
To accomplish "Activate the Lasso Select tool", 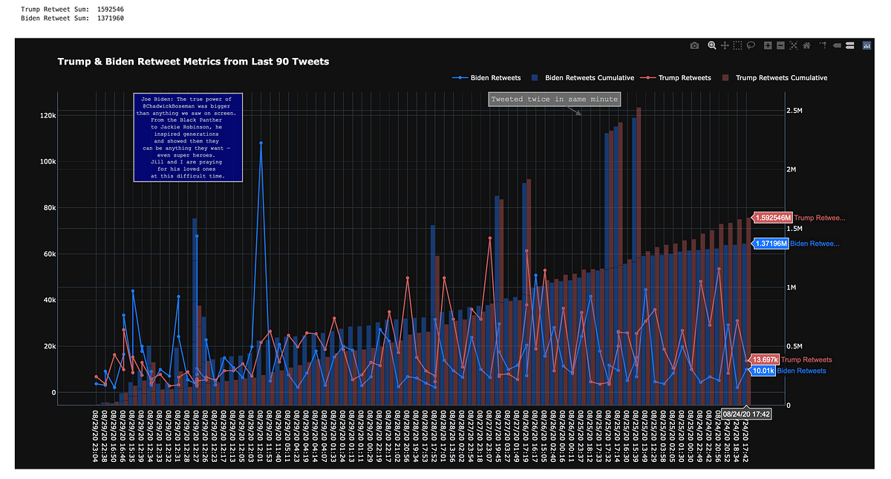I will coord(751,45).
